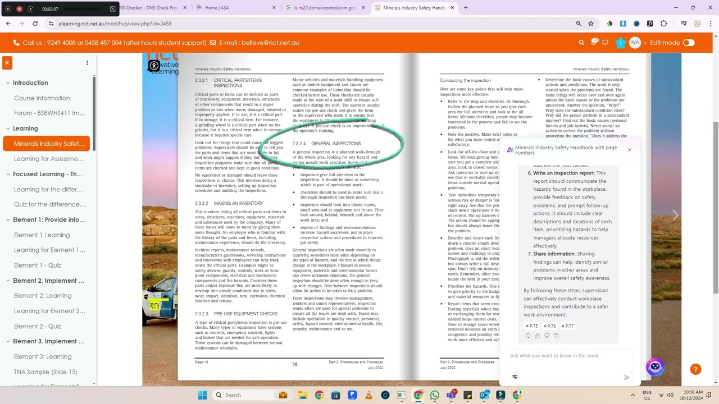Expand the user menu dropdown arrow
719x404 pixels.
[644, 43]
